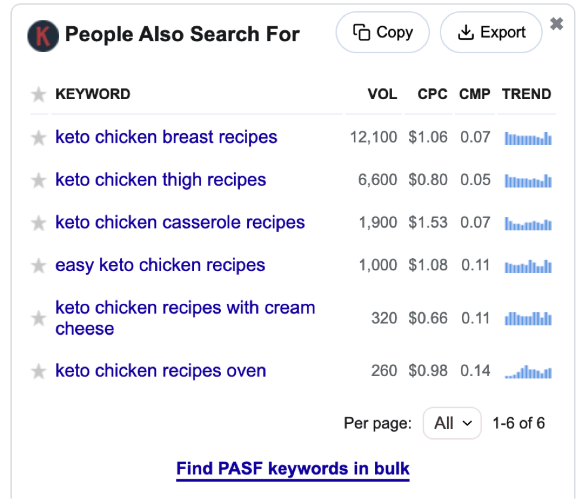Image resolution: width=582 pixels, height=499 pixels.
Task: Open Find PASF keywords in bulk link
Action: (x=293, y=469)
